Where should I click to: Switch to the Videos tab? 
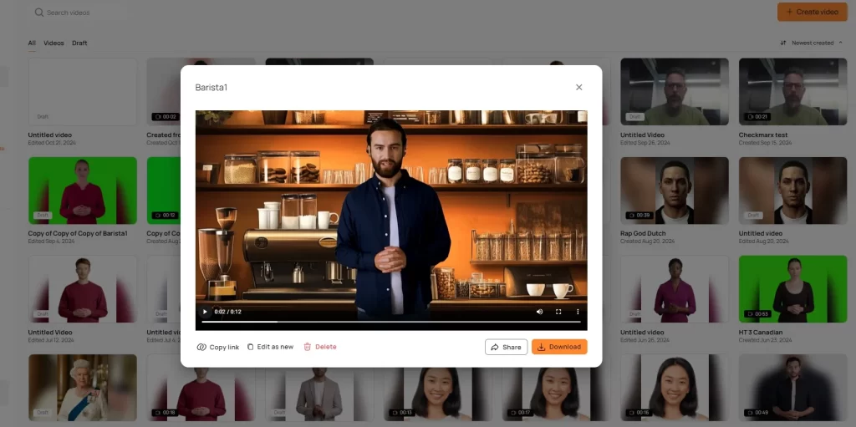[53, 43]
